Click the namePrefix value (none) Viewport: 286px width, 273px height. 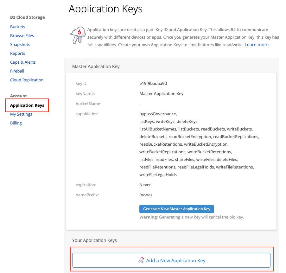pyautogui.click(x=146, y=195)
